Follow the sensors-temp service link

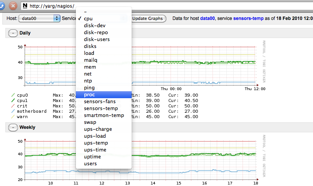248,18
